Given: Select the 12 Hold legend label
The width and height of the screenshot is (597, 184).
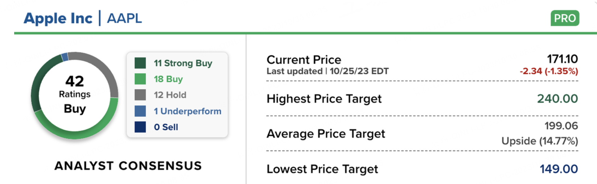Looking at the screenshot, I should [170, 95].
